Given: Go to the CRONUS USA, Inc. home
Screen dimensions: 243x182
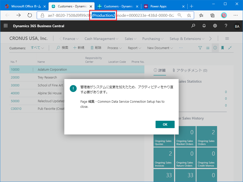Looking at the screenshot, I should click(28, 38).
